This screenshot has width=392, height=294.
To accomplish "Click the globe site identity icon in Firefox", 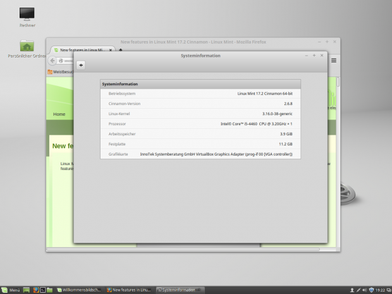I will coord(61,61).
